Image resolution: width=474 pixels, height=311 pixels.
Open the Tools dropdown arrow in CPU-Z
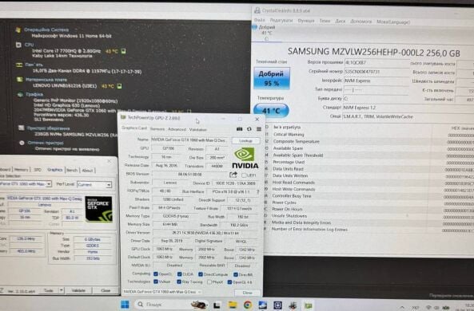click(x=62, y=290)
